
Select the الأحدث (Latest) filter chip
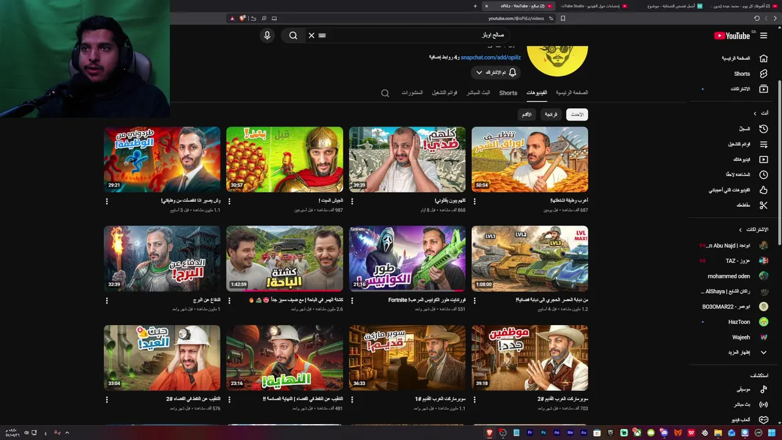click(x=577, y=114)
